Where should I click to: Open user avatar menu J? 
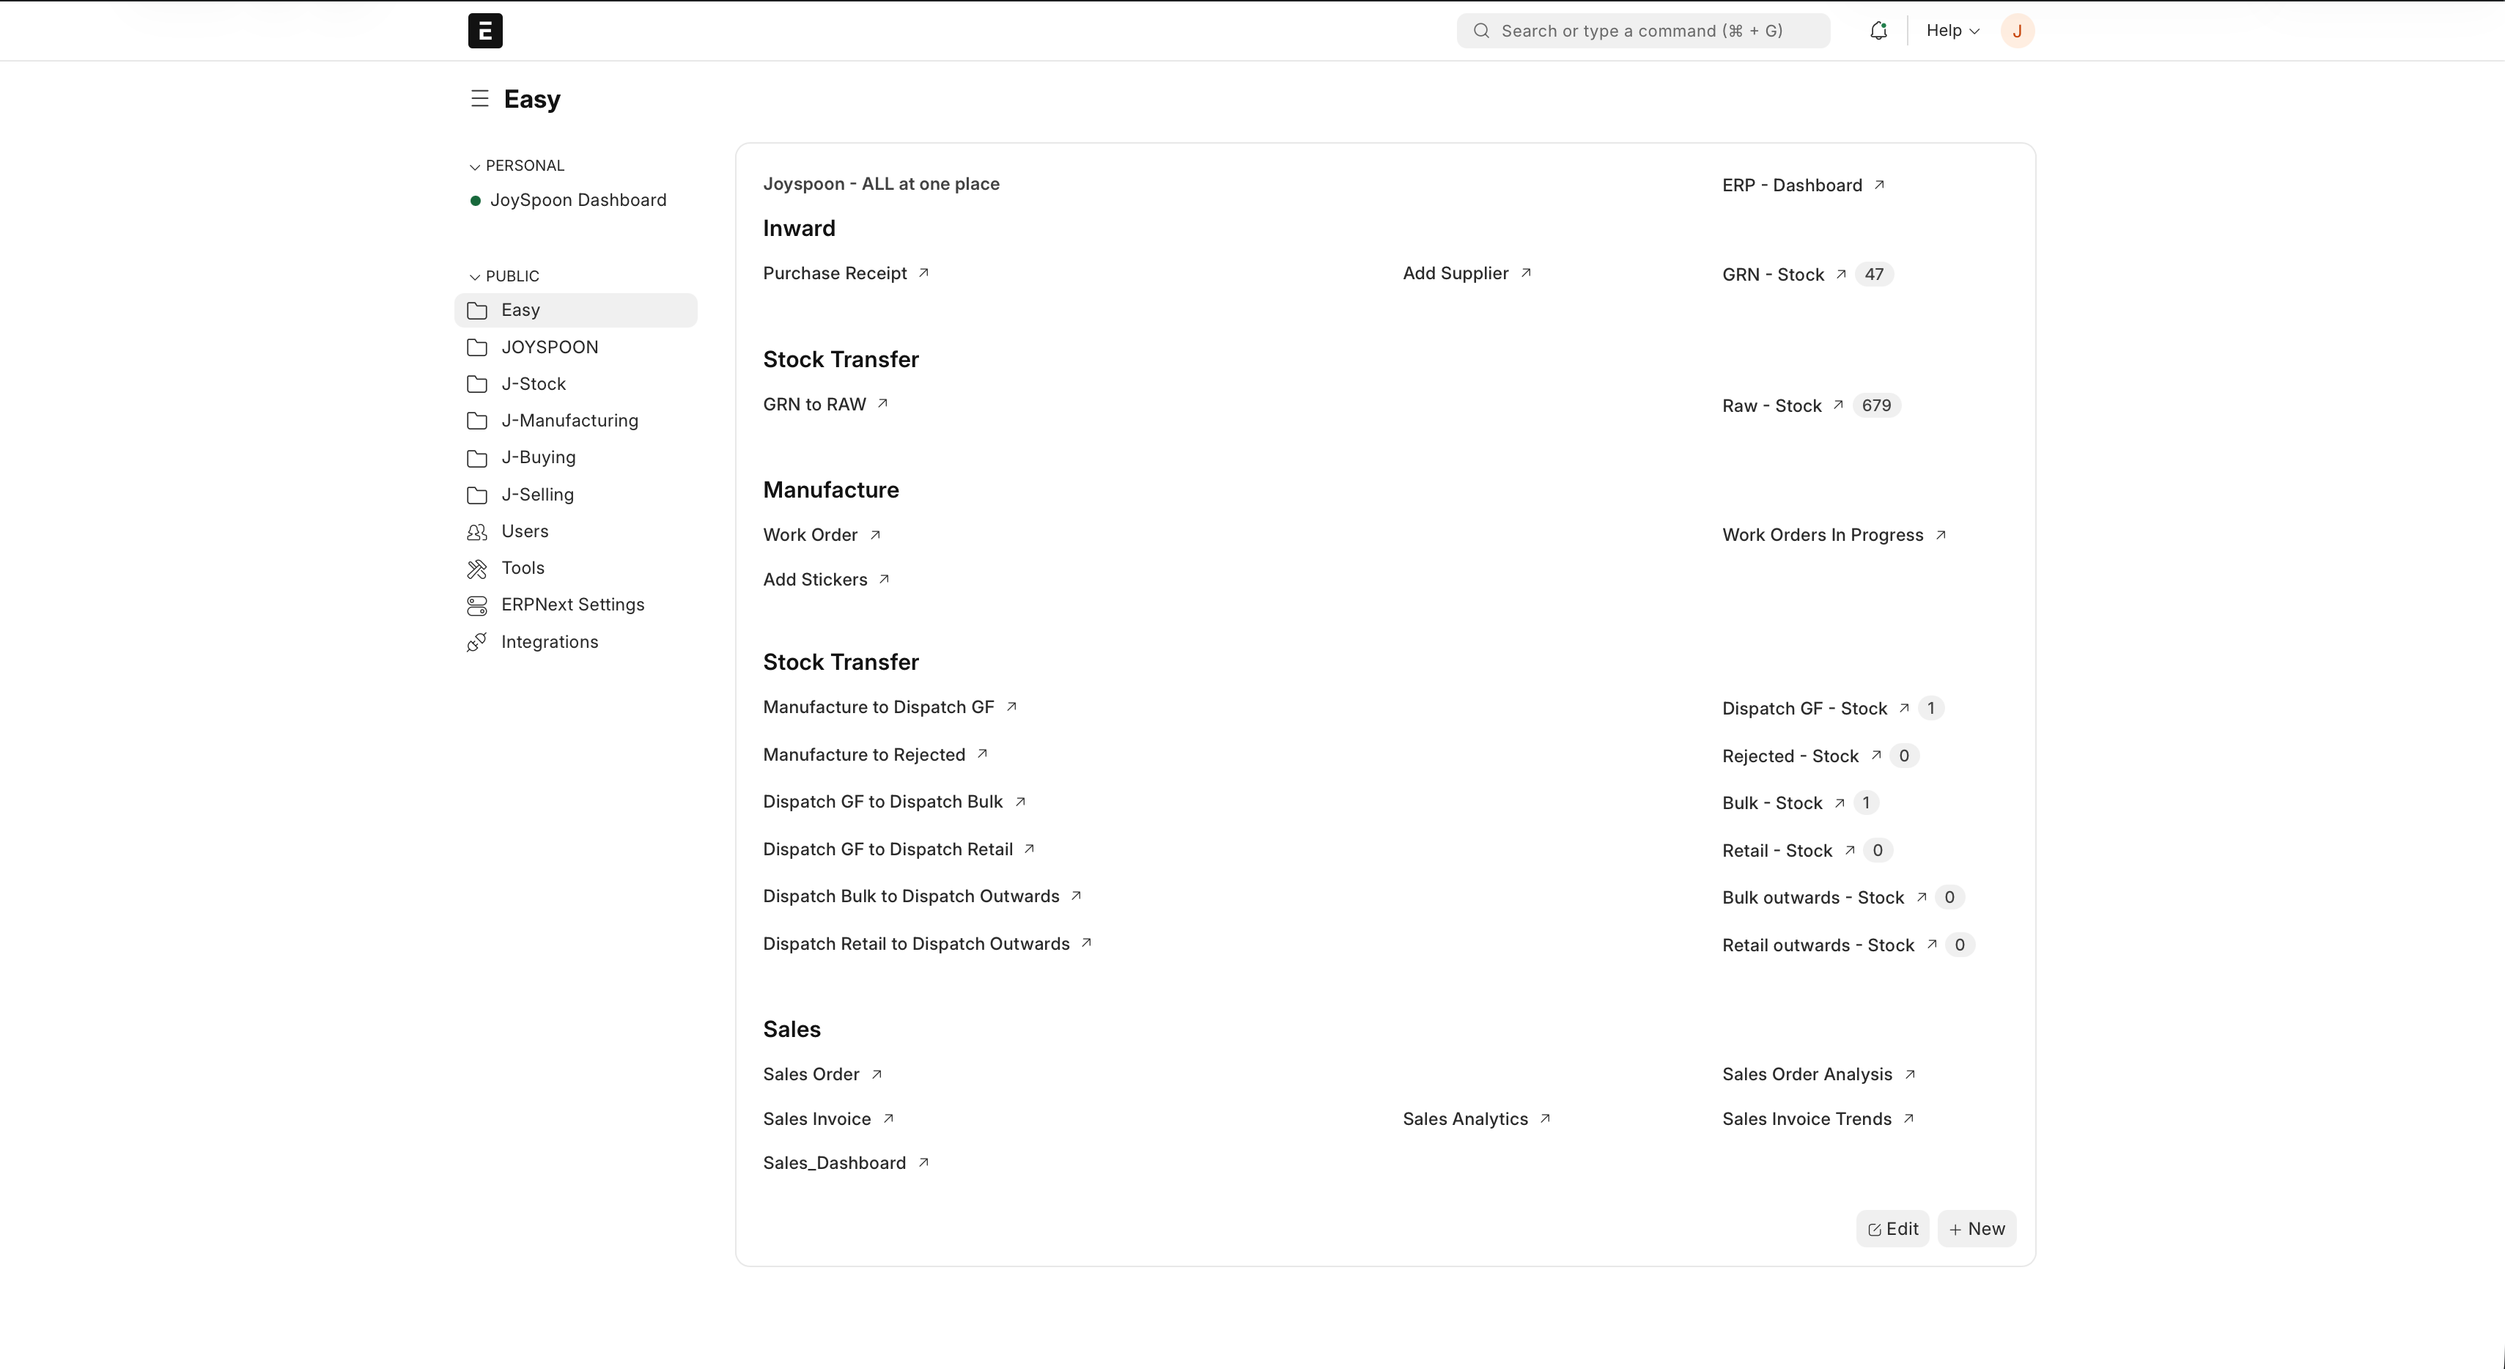click(2017, 30)
